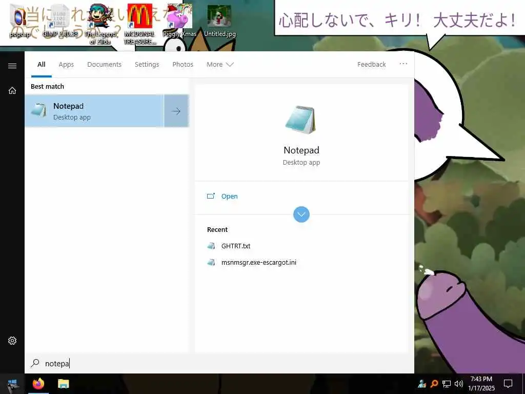Select the MCDONAL TREASURE desktop shortcut

click(139, 24)
